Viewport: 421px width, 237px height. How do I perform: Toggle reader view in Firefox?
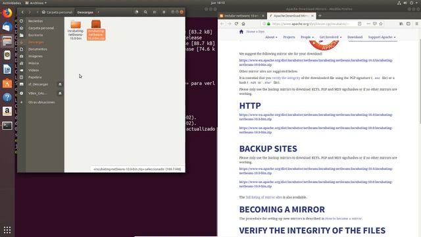(360, 24)
